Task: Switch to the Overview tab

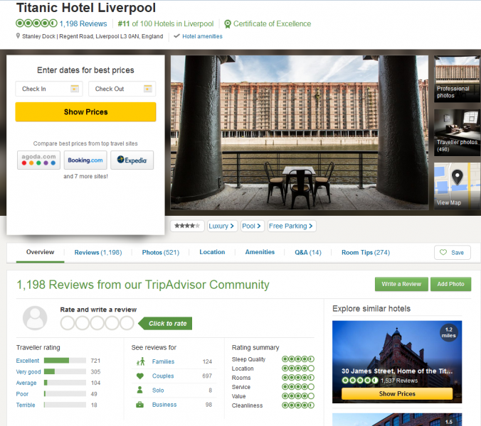Action: [40, 252]
